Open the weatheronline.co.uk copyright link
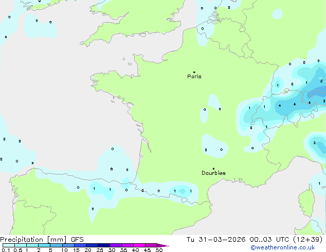The width and height of the screenshot is (326, 252). point(283,247)
